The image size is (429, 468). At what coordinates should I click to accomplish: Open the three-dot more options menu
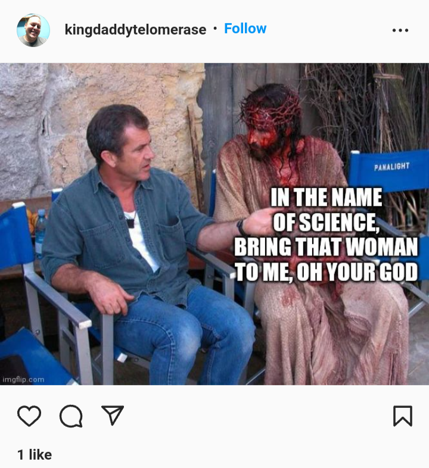tap(400, 30)
